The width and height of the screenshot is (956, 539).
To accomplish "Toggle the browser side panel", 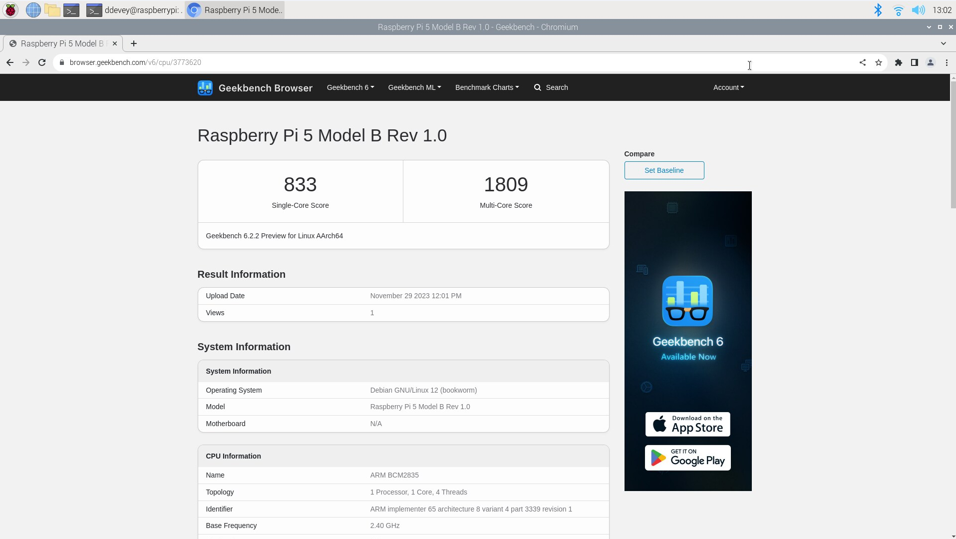I will (x=915, y=62).
